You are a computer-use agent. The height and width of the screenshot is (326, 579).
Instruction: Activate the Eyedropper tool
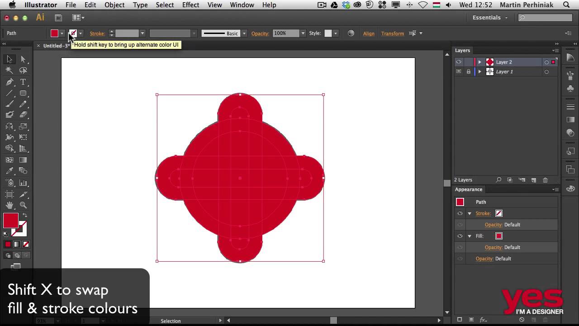[9, 171]
